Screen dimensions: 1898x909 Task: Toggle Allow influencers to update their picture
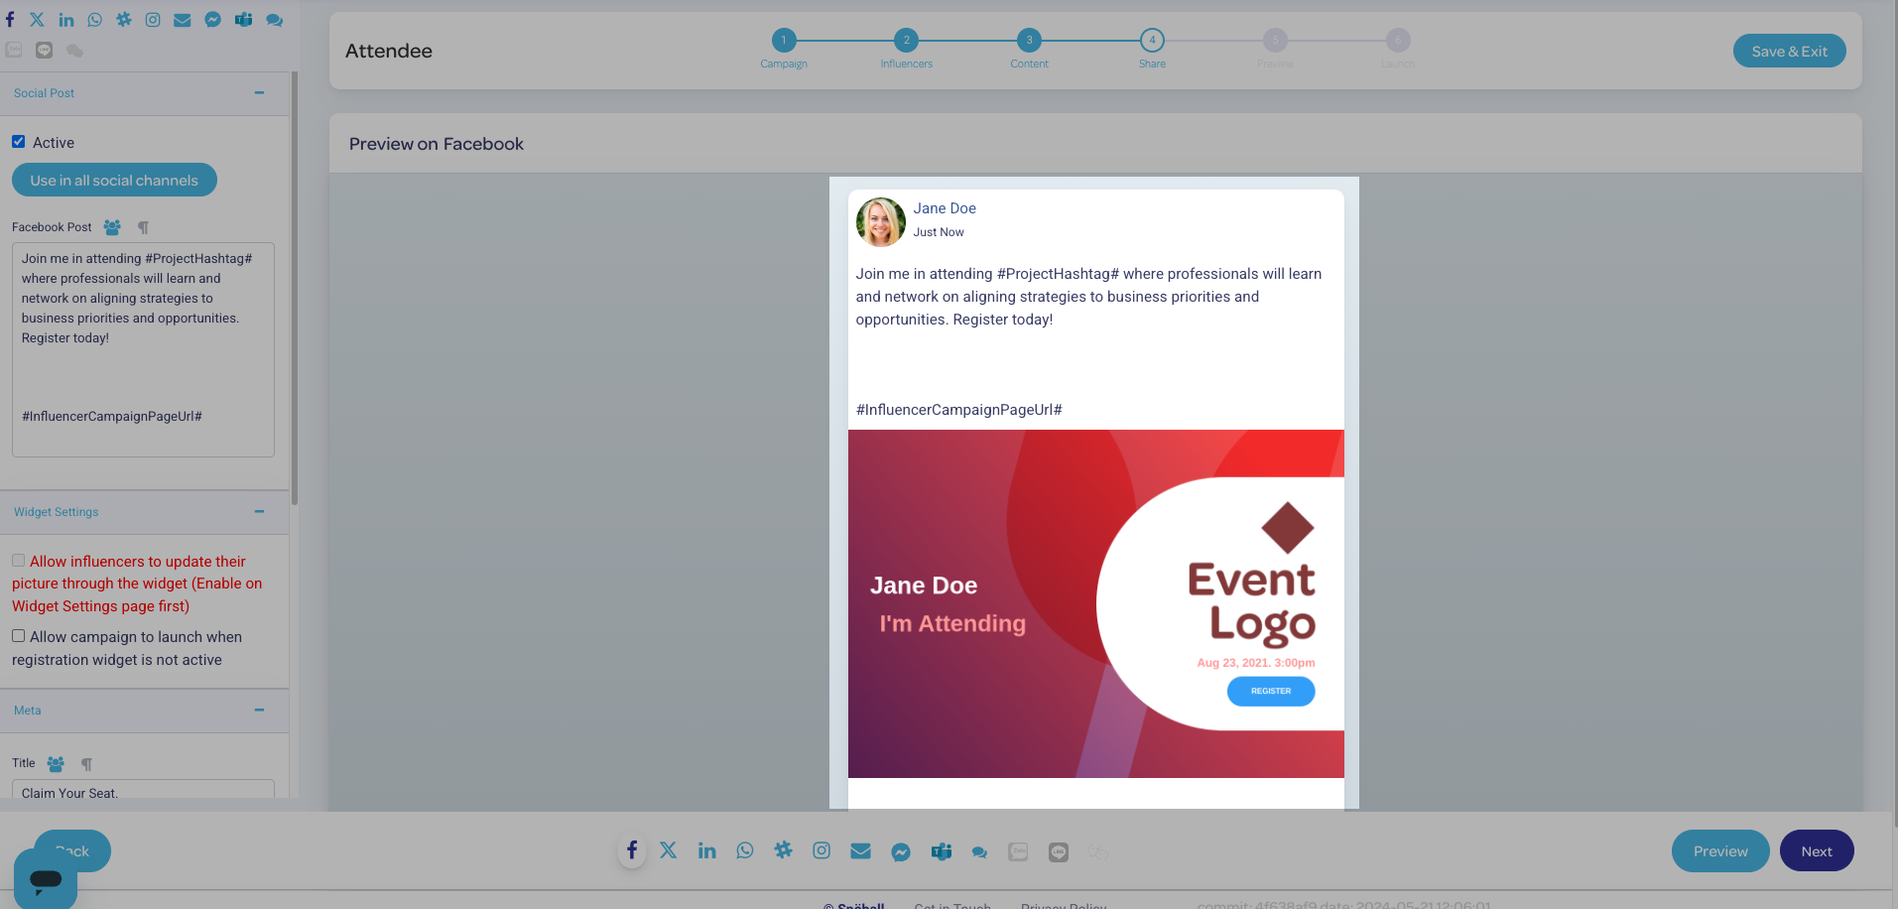click(19, 561)
